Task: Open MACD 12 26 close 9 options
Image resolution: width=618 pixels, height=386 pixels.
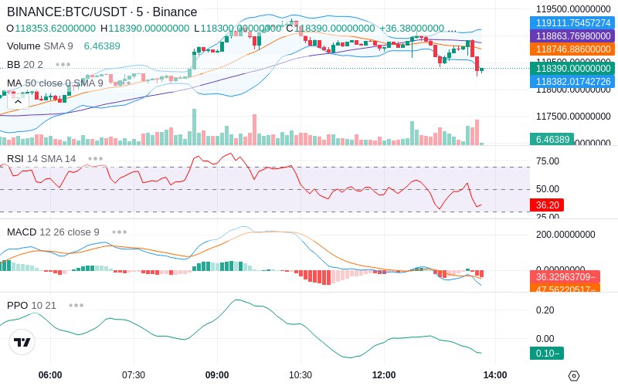Action: 120,232
